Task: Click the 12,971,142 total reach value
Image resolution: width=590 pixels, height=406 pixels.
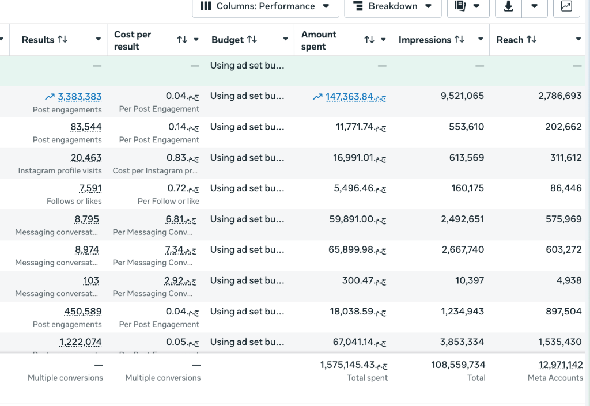Action: coord(561,365)
